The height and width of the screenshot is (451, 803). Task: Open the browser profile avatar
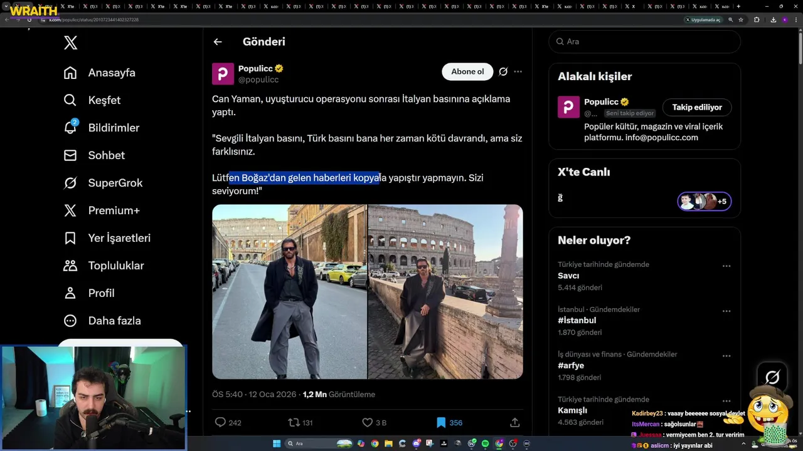[x=785, y=19]
